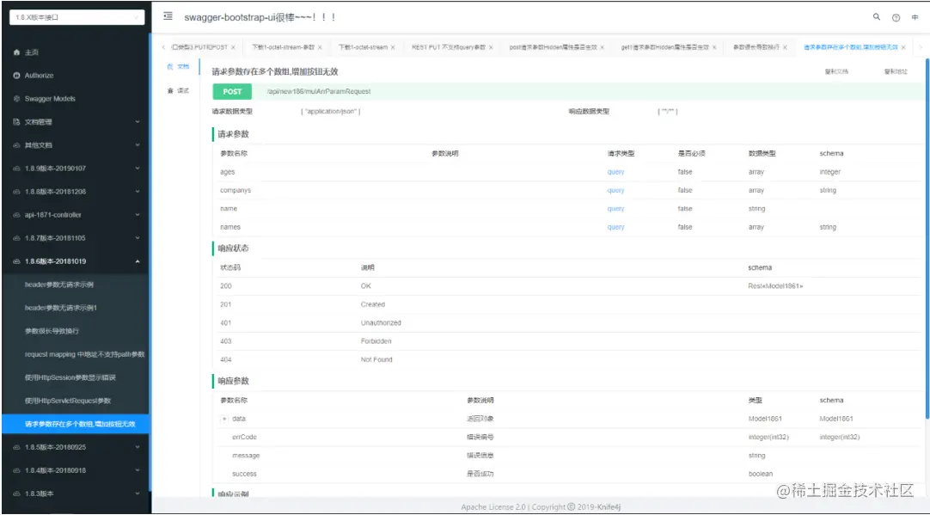Expand 1.8.9版本-20190107 chevron

[x=138, y=169]
